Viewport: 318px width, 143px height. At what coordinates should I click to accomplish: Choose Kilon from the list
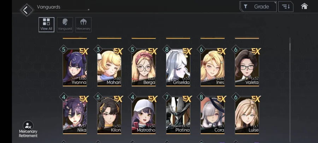tap(109, 115)
